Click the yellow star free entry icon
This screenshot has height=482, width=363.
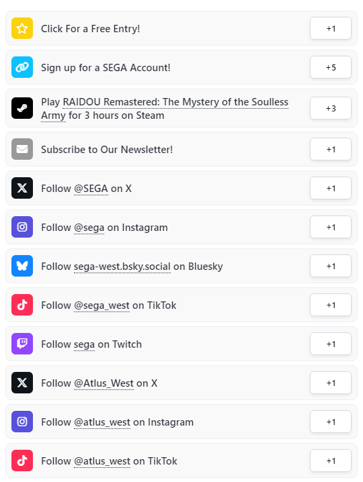(22, 28)
